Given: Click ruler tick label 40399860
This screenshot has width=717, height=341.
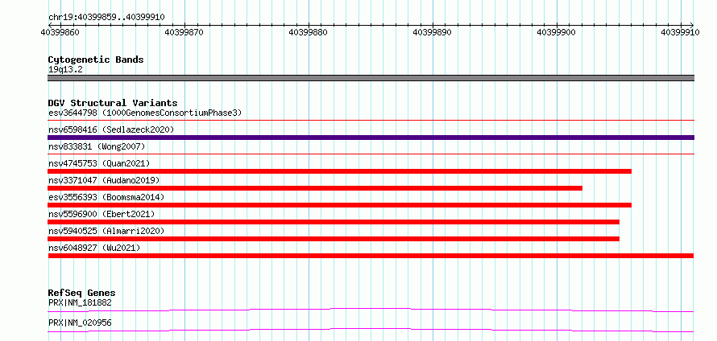Looking at the screenshot, I should pyautogui.click(x=60, y=32).
